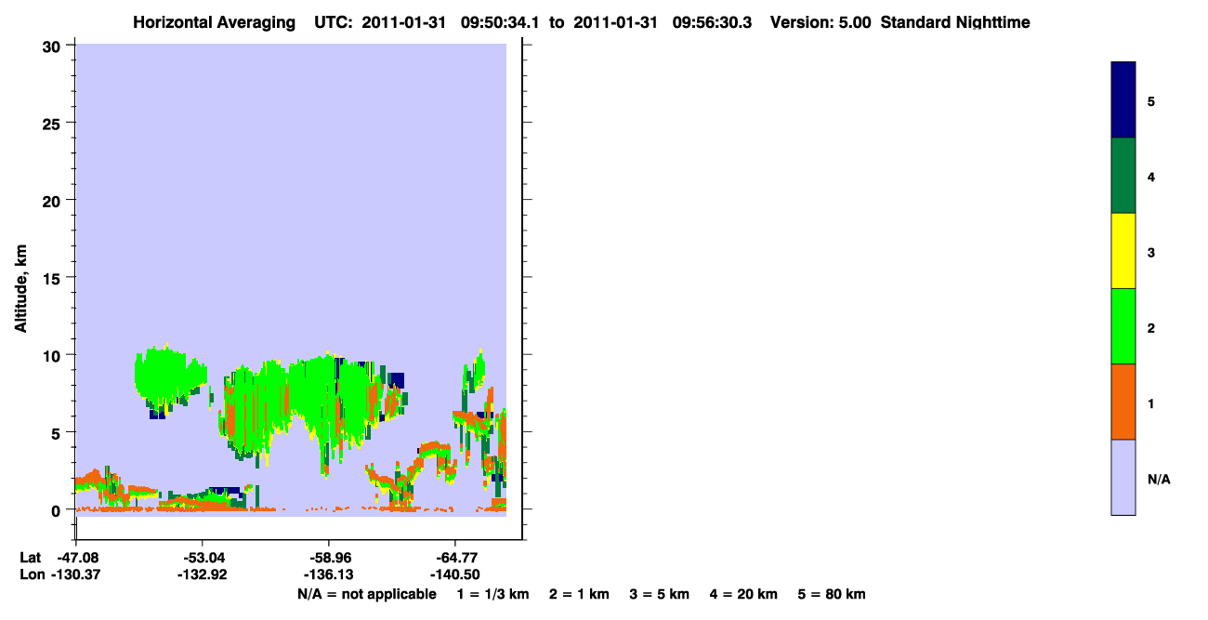
Task: Click the y-axis tick label 15
Action: point(53,278)
